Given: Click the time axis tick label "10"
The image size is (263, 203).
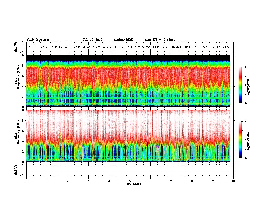Looking at the screenshot, I should click(233, 181).
